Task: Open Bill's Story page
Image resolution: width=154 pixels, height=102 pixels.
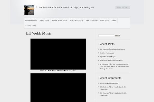Action: 104,20
